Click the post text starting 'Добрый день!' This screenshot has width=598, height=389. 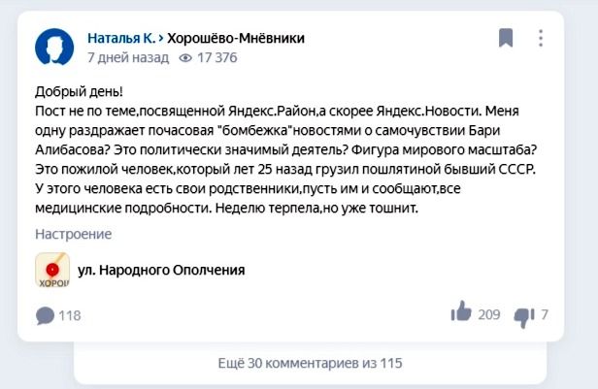[285, 149]
